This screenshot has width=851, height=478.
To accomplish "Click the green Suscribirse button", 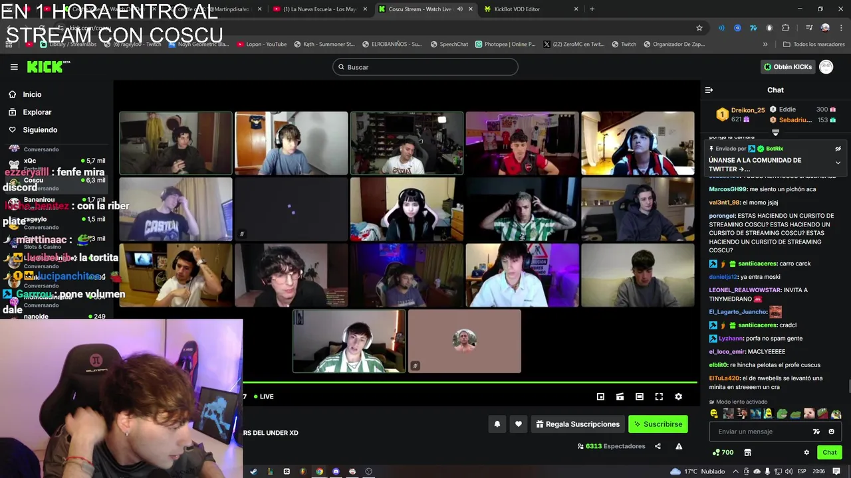I will (x=658, y=424).
